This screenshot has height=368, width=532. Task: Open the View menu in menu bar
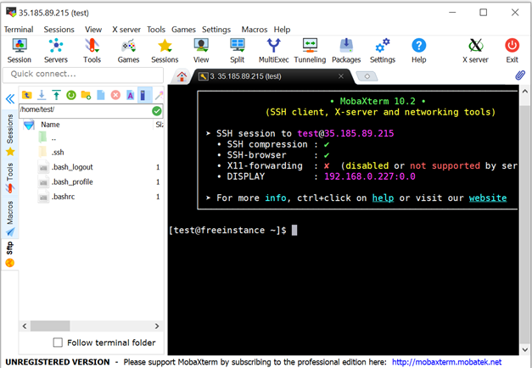click(93, 30)
